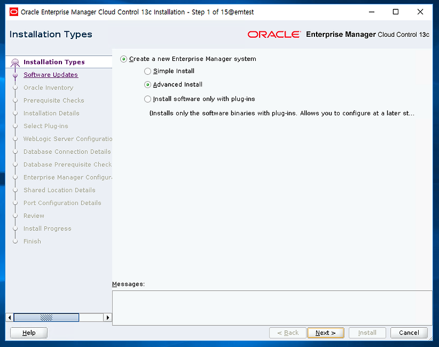Select Install software only with plug-ins
The height and width of the screenshot is (347, 439).
pyautogui.click(x=147, y=99)
